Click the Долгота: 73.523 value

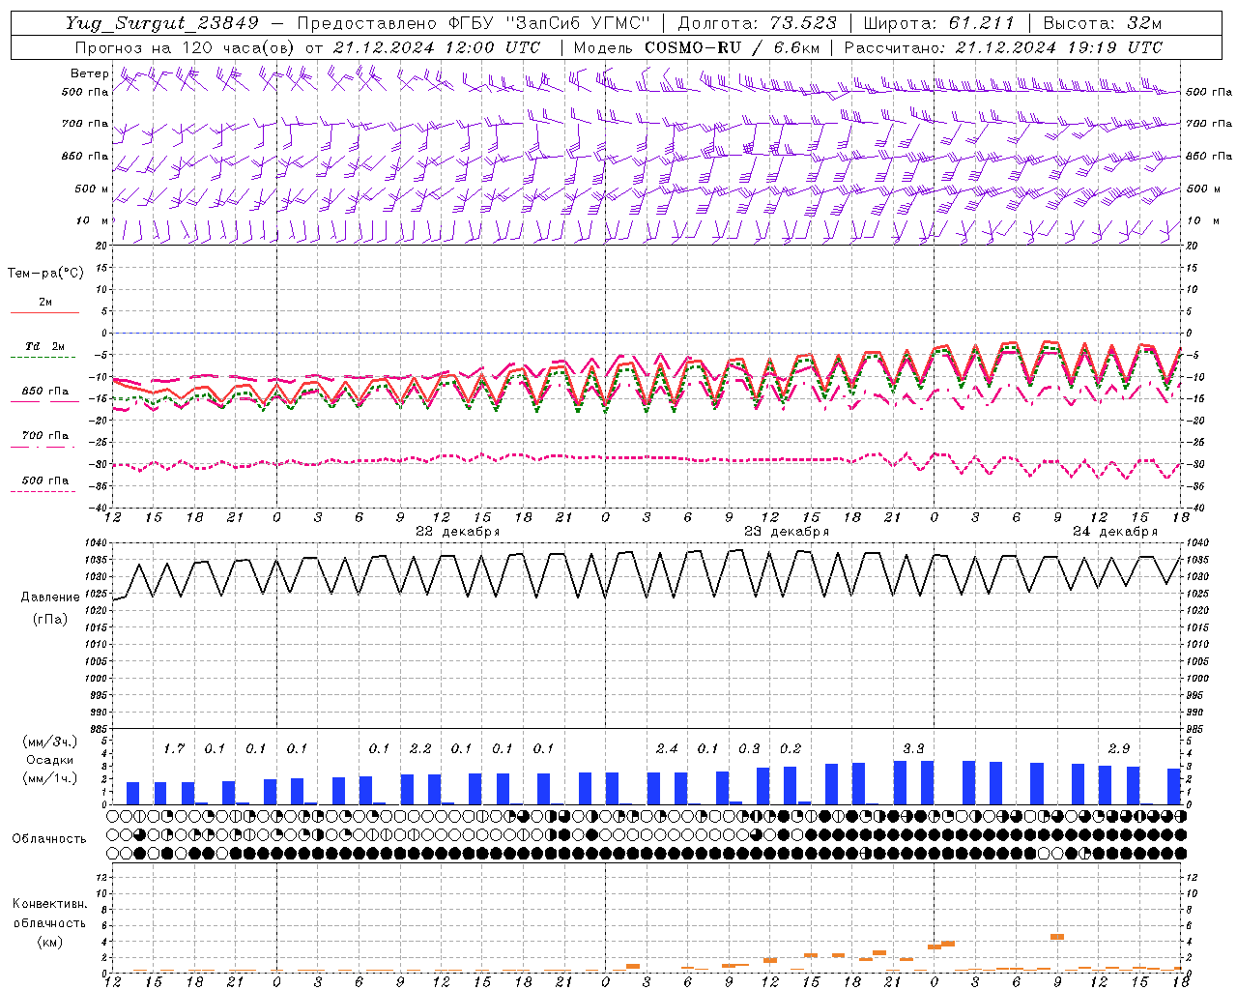point(758,24)
